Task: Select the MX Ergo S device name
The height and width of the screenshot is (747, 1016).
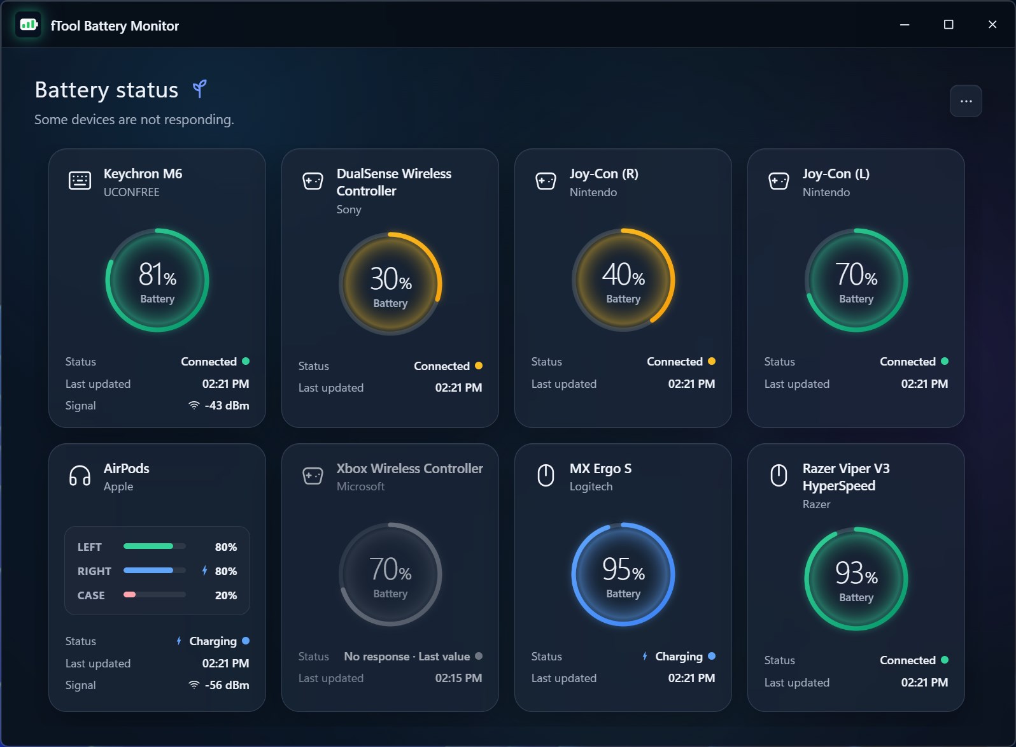Action: click(x=600, y=469)
